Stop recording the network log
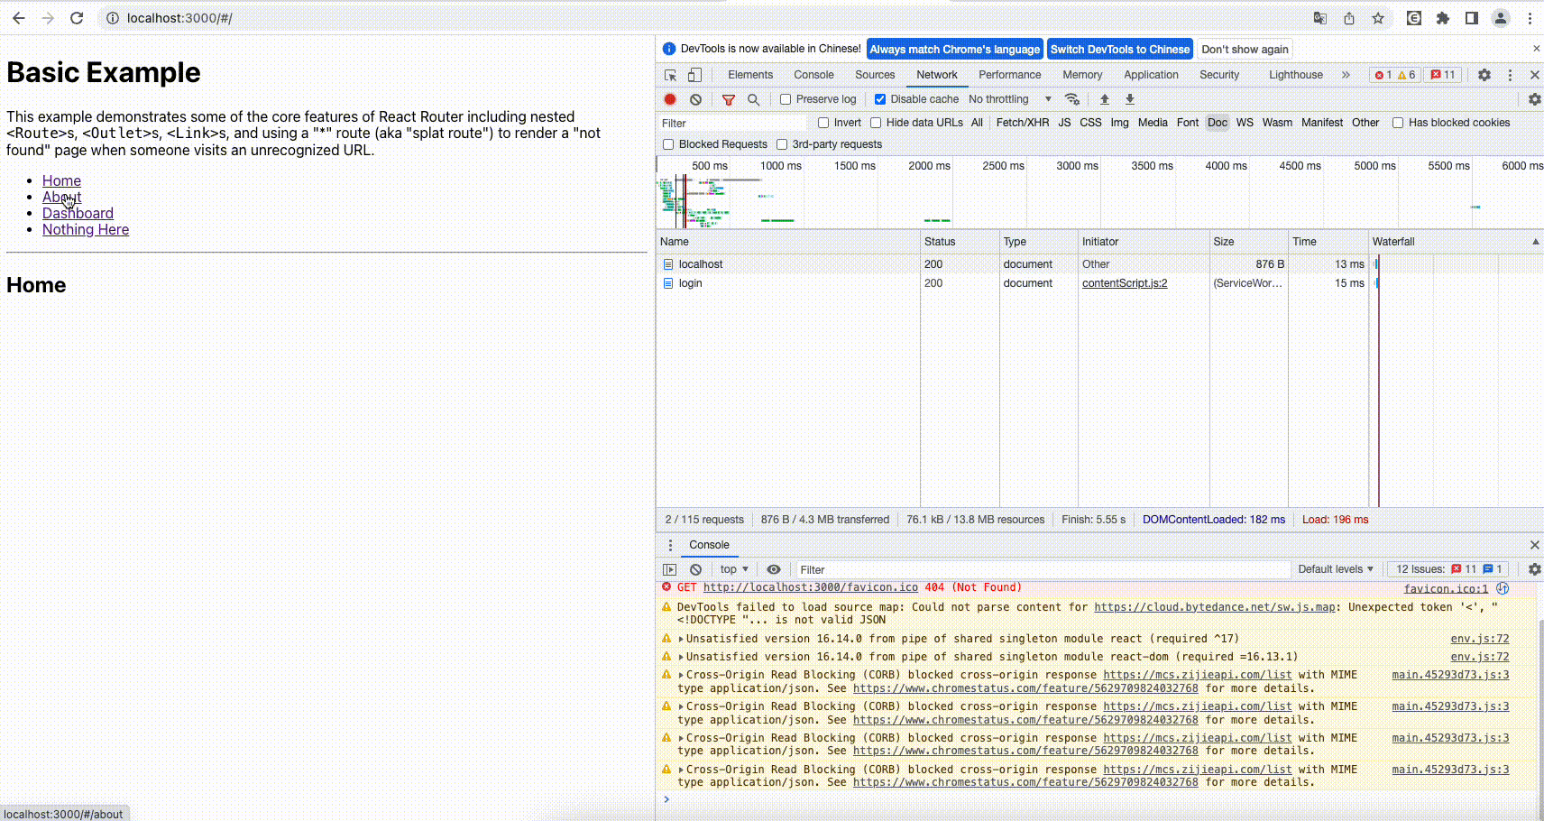Image resolution: width=1544 pixels, height=821 pixels. coord(670,99)
